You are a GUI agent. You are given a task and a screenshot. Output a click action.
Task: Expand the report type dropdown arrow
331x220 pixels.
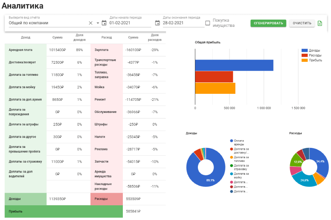[x=98, y=23]
